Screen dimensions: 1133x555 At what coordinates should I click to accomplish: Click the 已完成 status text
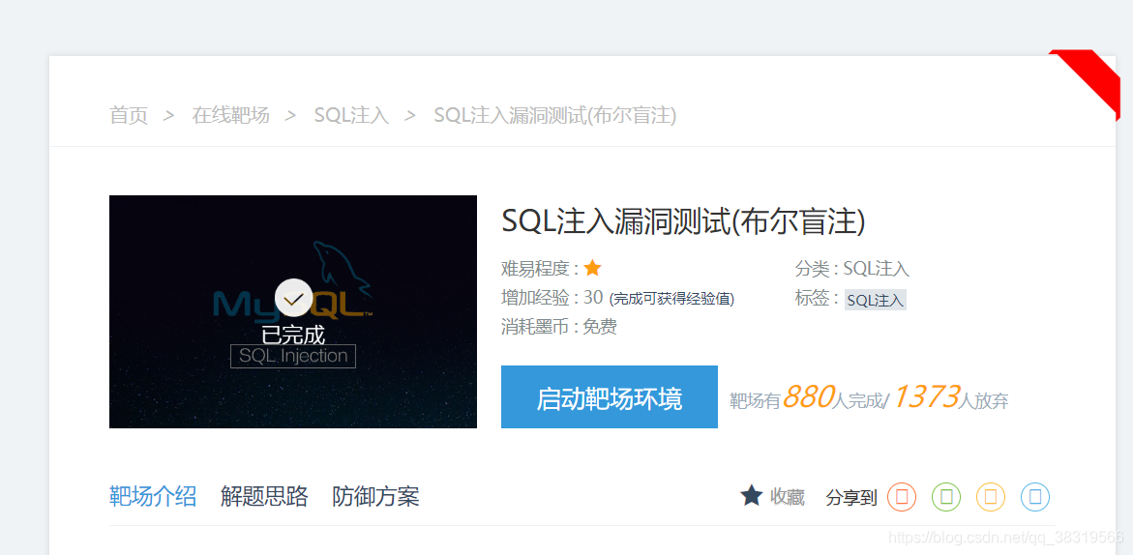pos(292,335)
